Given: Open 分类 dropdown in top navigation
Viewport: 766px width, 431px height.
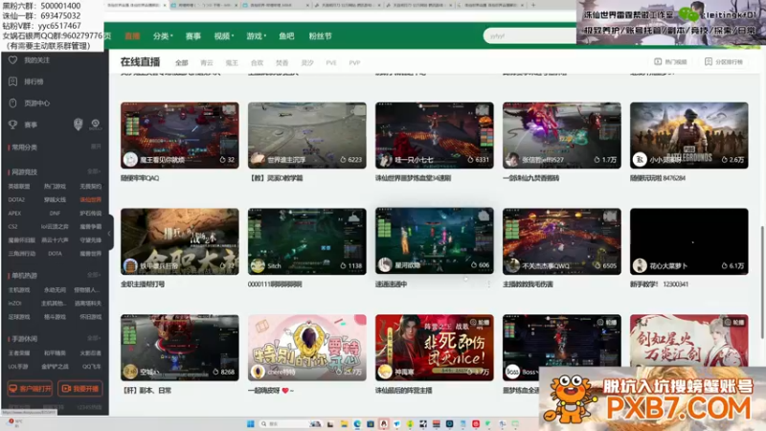Looking at the screenshot, I should [x=163, y=36].
